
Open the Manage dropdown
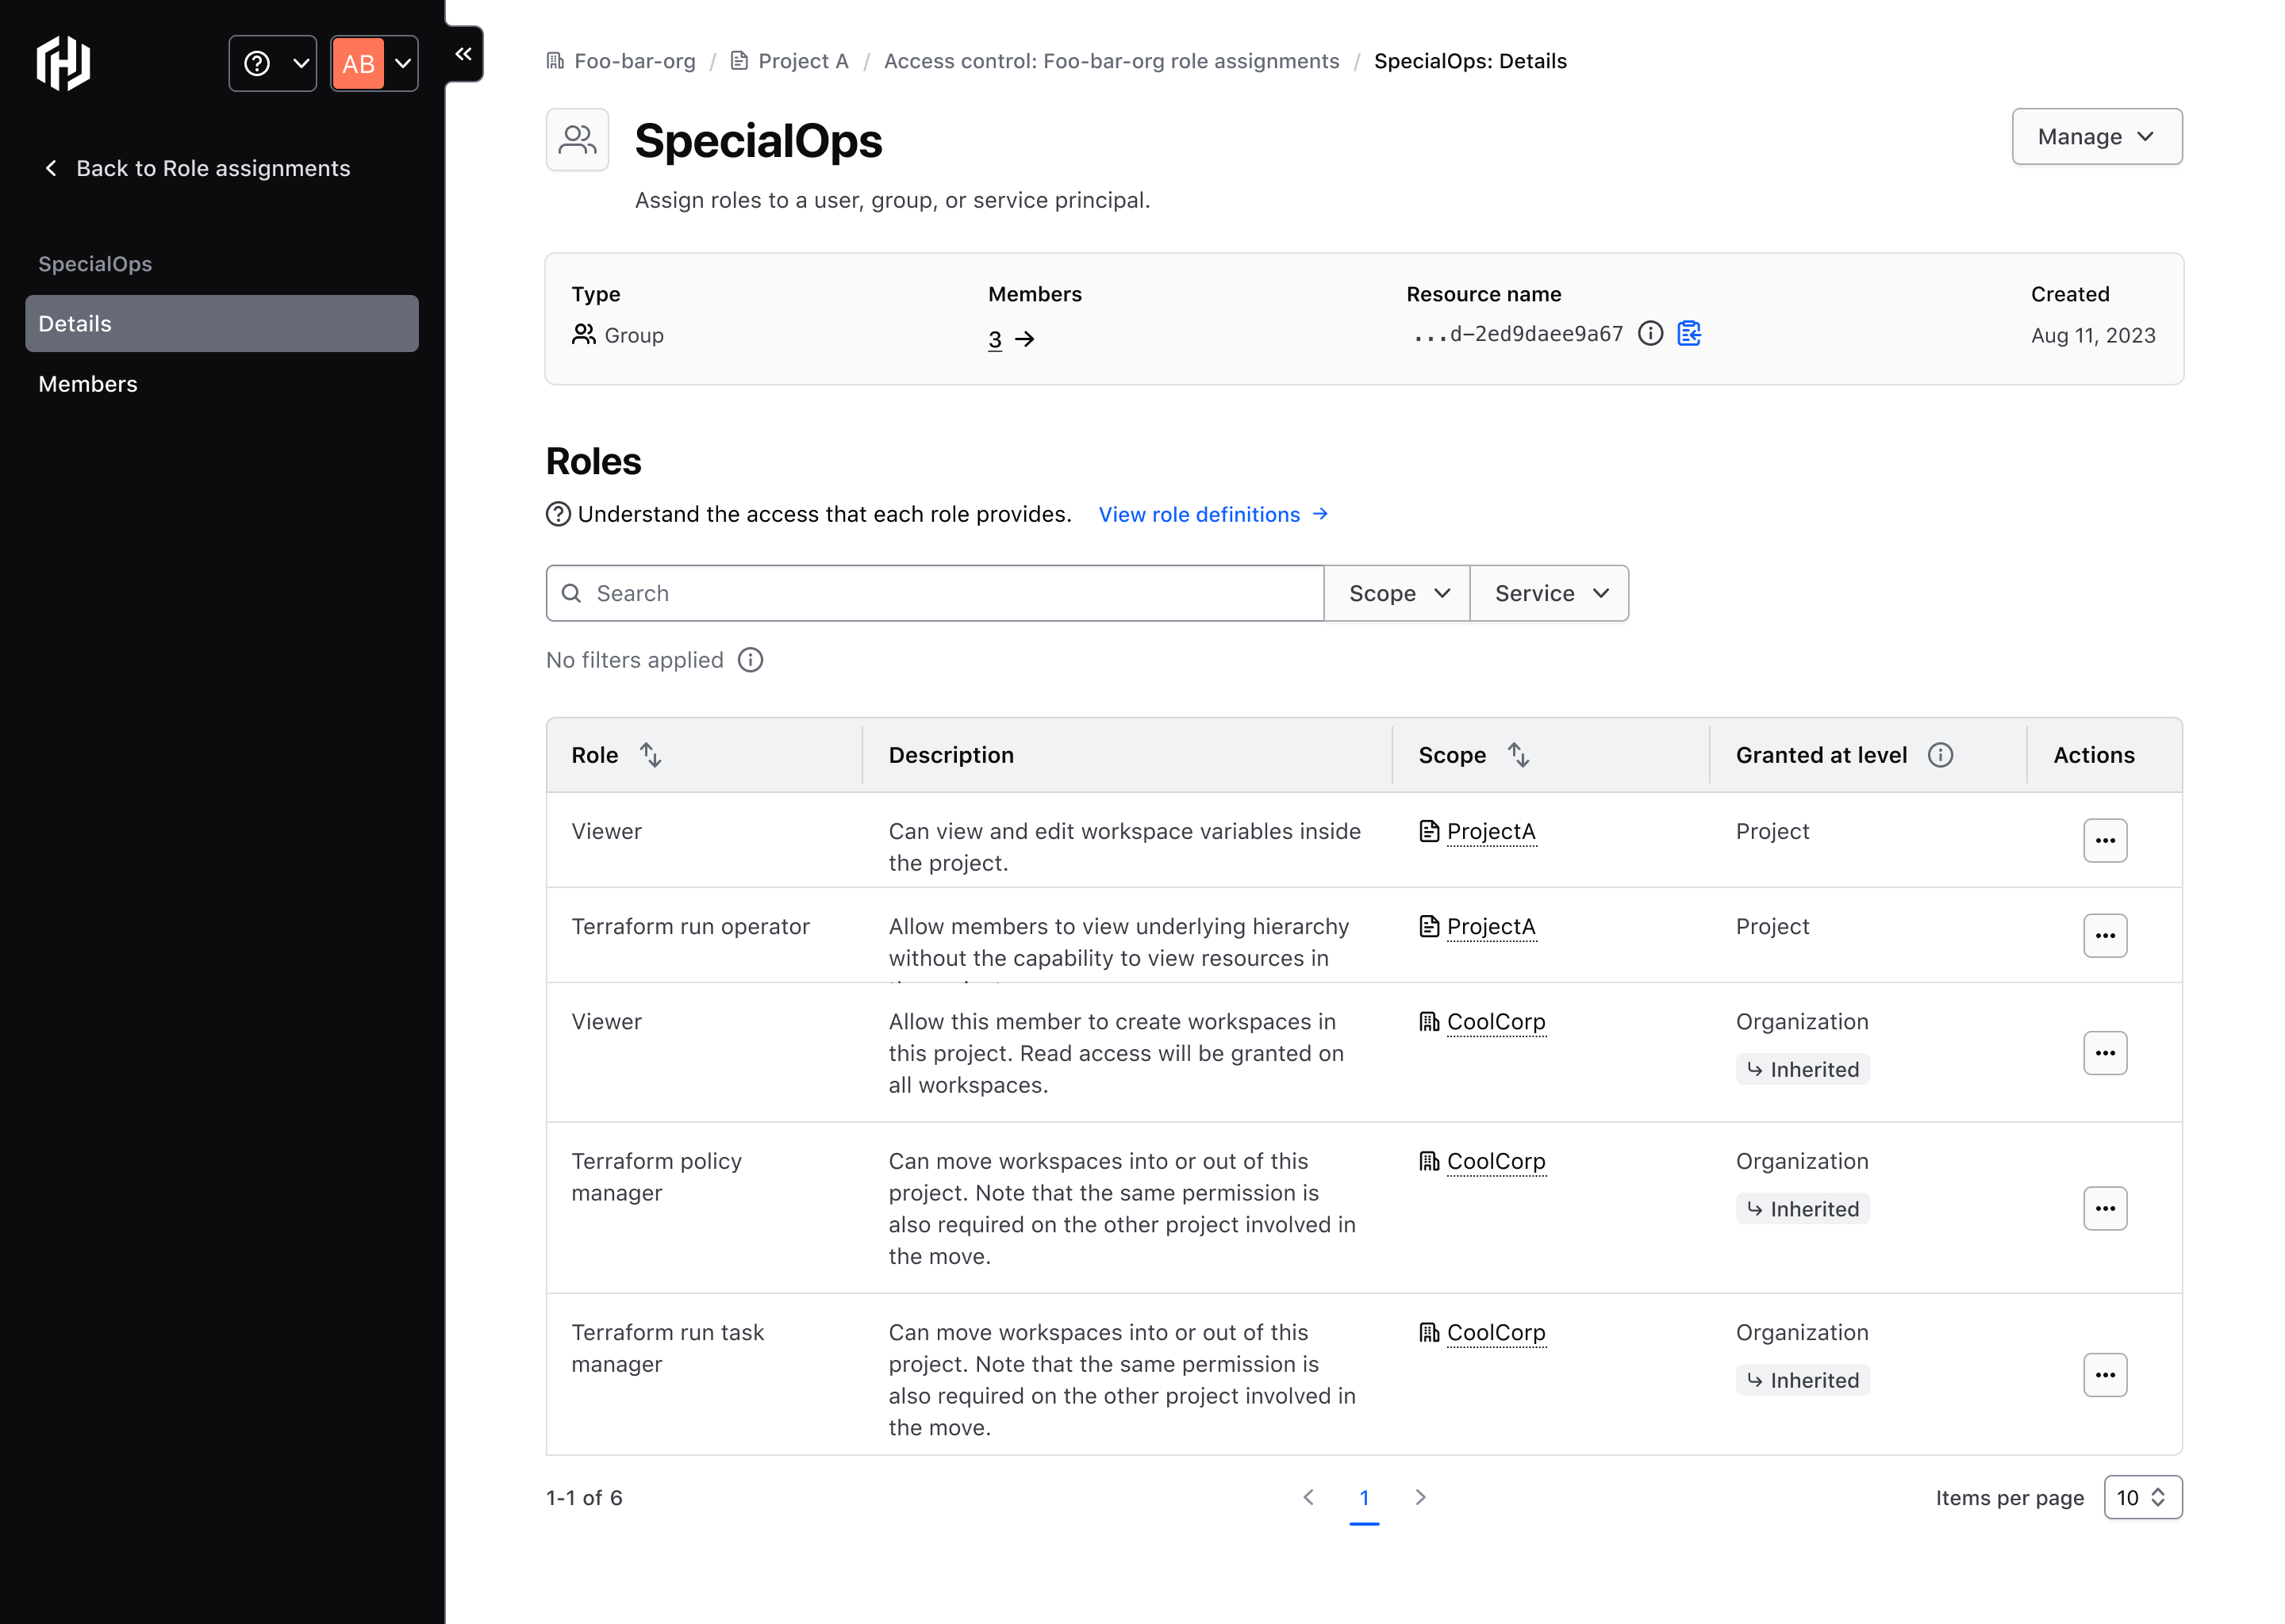(2096, 136)
